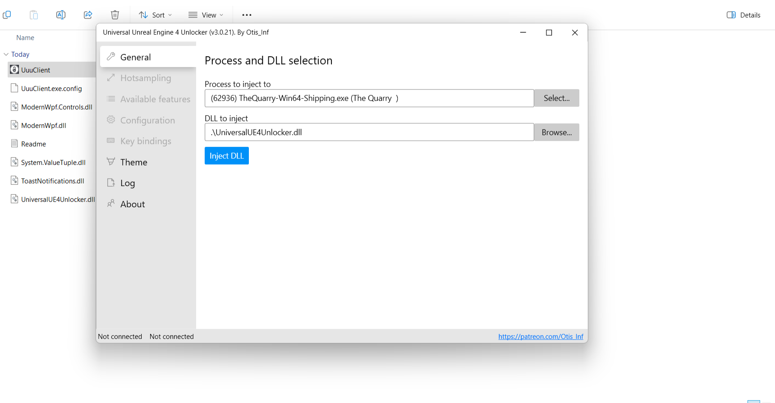Collapse the Today group

(6, 54)
